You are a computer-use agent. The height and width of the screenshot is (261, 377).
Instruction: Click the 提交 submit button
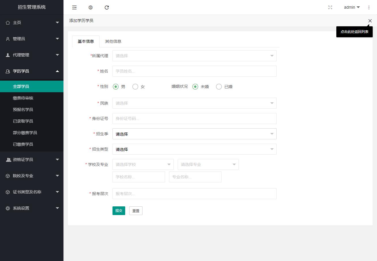click(119, 211)
